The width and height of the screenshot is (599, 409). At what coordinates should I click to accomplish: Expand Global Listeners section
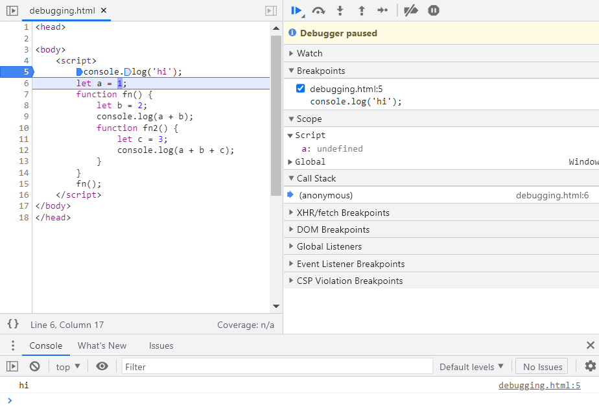(441, 247)
